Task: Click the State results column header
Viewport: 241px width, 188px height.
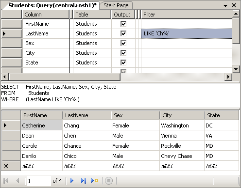Action: click(x=222, y=115)
